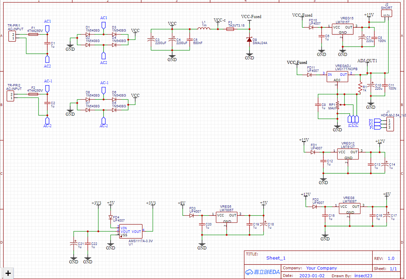Screen dimensions: 406x279
Task: Select the LM7808T regulator VREG8
Action: point(350,208)
